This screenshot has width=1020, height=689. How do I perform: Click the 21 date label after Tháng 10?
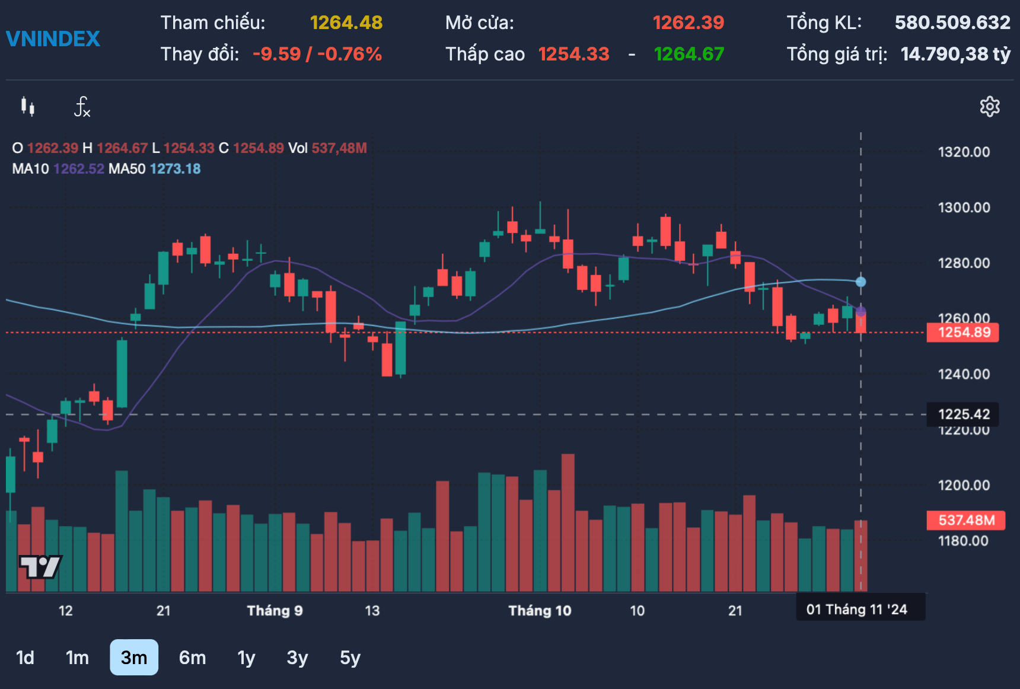coord(735,611)
